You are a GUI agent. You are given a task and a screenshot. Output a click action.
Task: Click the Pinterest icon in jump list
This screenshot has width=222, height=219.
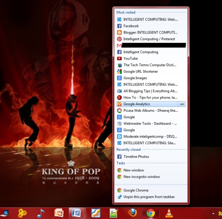[x=119, y=39]
